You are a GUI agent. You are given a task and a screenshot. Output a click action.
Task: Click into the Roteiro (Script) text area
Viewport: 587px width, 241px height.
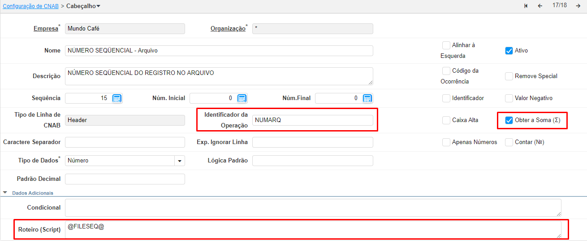(313, 229)
